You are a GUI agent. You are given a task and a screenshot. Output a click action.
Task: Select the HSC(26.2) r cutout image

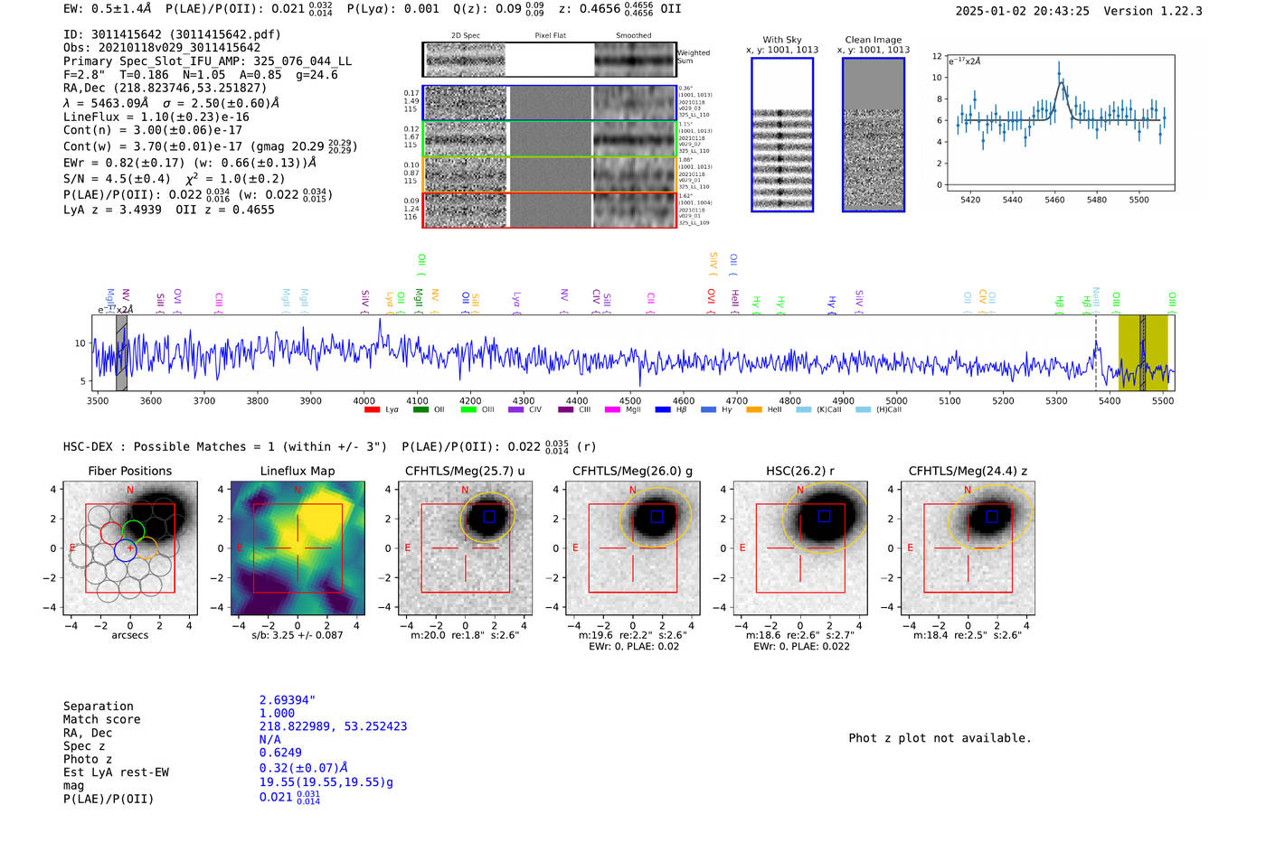(x=799, y=547)
